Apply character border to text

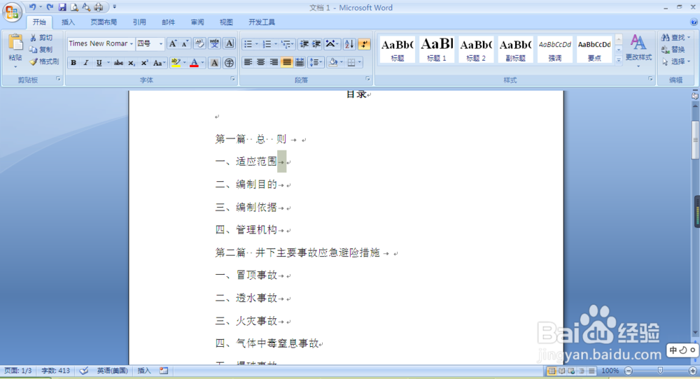coord(229,43)
